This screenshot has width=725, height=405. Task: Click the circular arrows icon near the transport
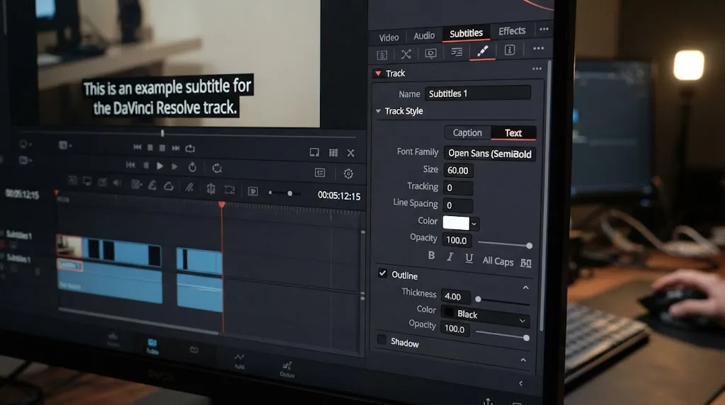coord(217,168)
